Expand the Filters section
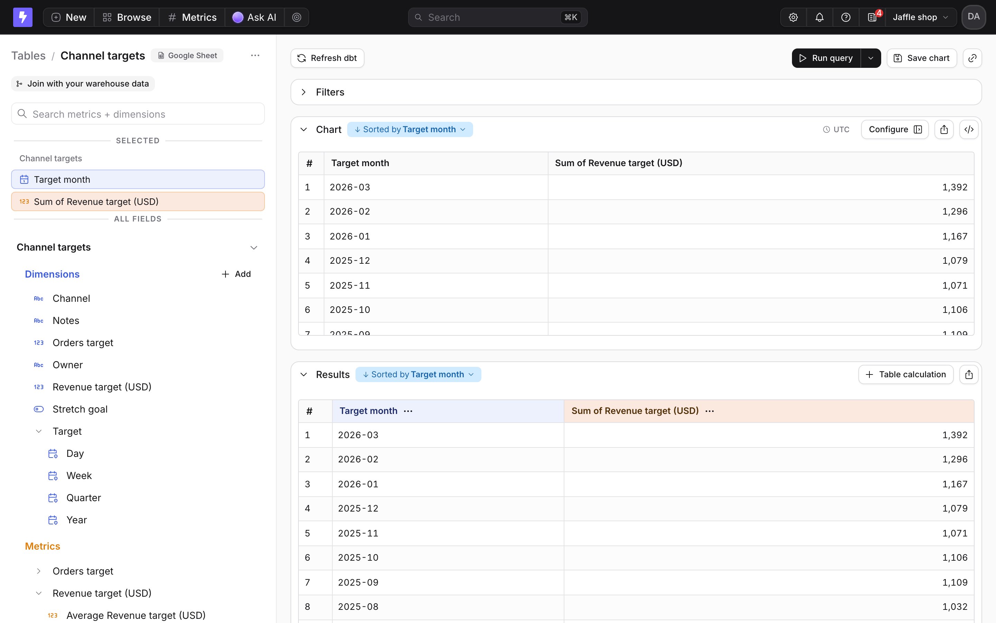This screenshot has width=996, height=623. tap(303, 92)
